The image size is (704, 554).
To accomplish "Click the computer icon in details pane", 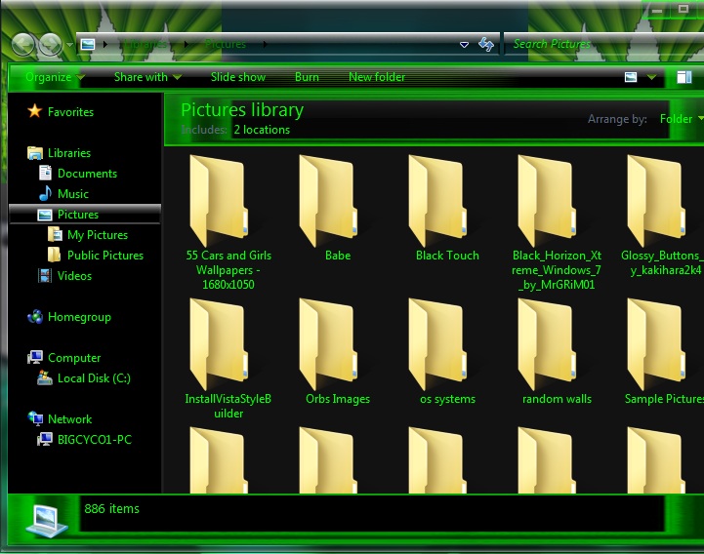I will [x=46, y=520].
